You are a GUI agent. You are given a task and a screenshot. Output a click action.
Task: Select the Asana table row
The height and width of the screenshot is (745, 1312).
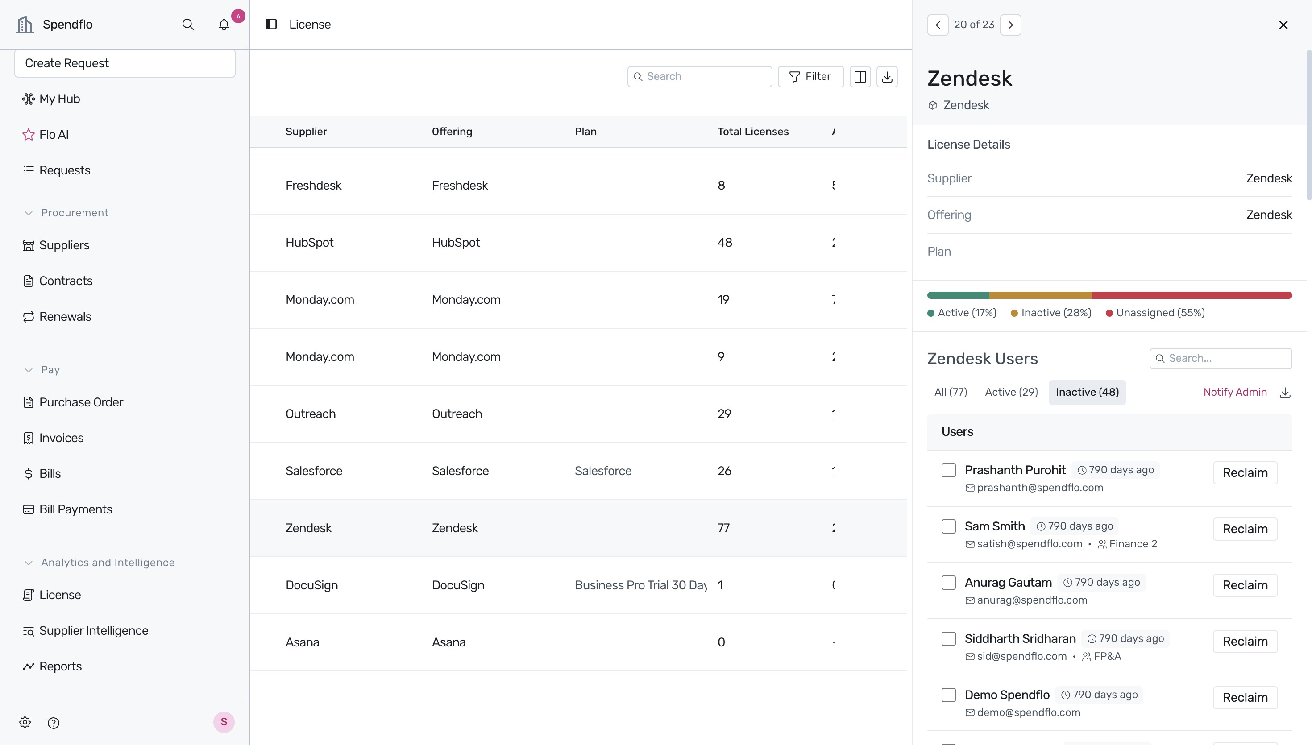pos(578,643)
